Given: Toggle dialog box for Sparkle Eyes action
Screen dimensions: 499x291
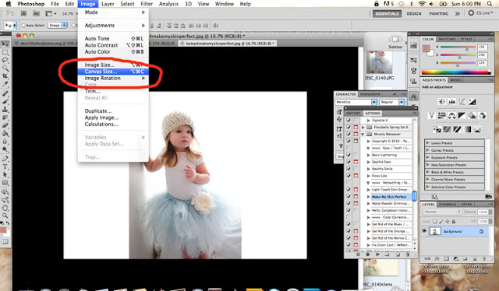Looking at the screenshot, I should [356, 162].
